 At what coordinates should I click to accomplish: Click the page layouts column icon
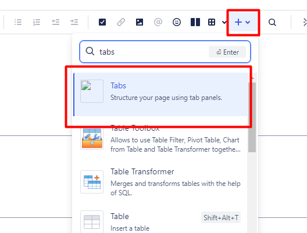point(195,22)
